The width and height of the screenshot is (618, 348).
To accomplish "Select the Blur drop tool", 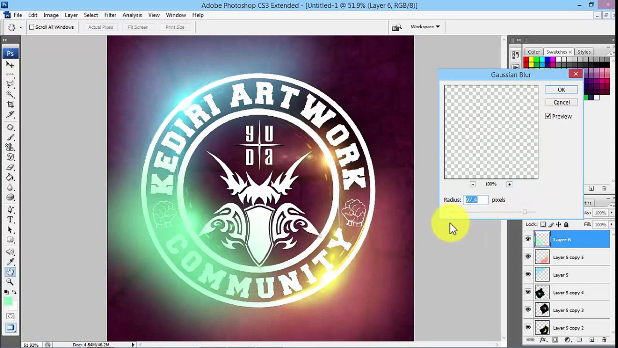I will tap(10, 187).
